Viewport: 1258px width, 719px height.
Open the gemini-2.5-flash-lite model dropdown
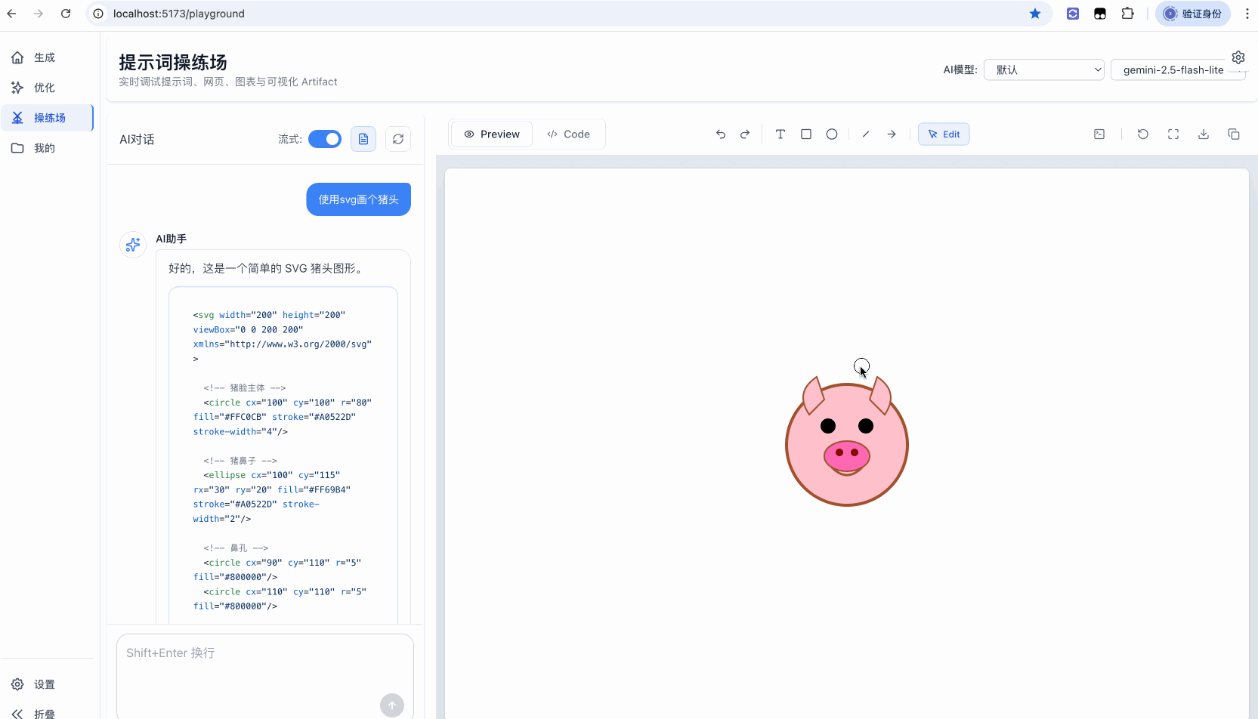pyautogui.click(x=1177, y=70)
